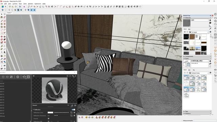Switch to Shaded With Textures style
Image resolution: width=217 pixels, height=122 pixels.
[x=18, y=10]
